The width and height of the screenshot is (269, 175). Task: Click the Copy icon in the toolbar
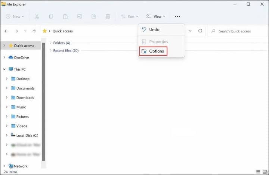click(x=51, y=16)
